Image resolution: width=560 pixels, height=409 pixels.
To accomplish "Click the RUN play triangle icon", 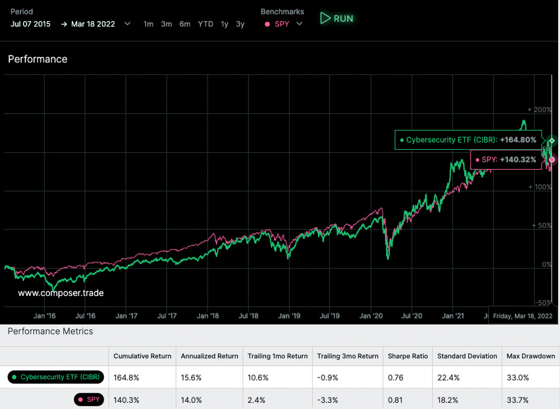I will tap(325, 18).
